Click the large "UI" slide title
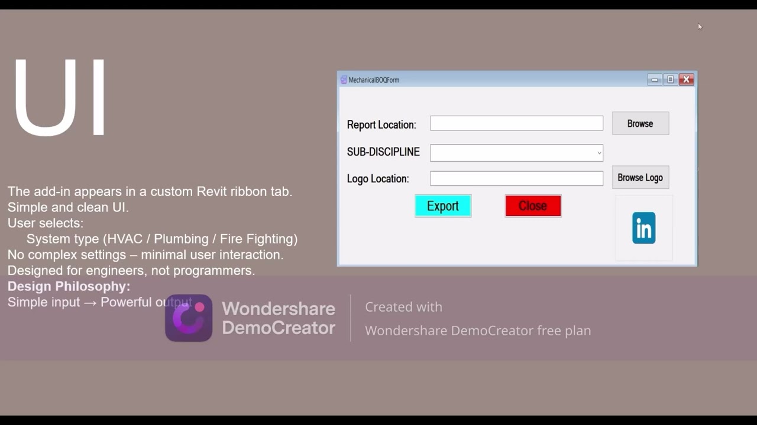 tap(59, 97)
